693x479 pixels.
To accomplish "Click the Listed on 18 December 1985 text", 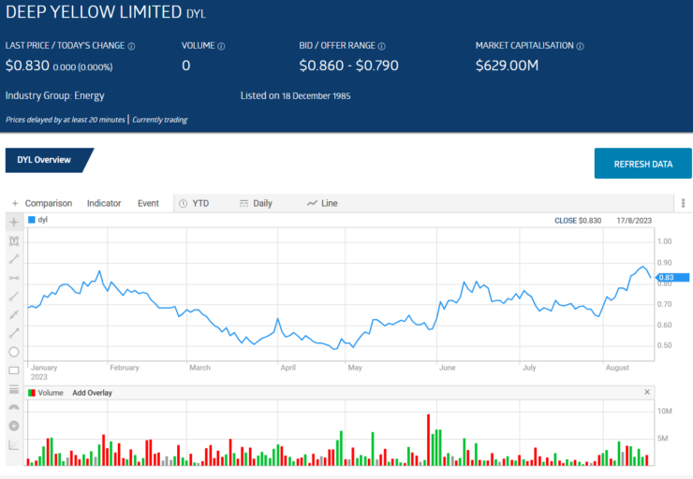I will click(295, 95).
